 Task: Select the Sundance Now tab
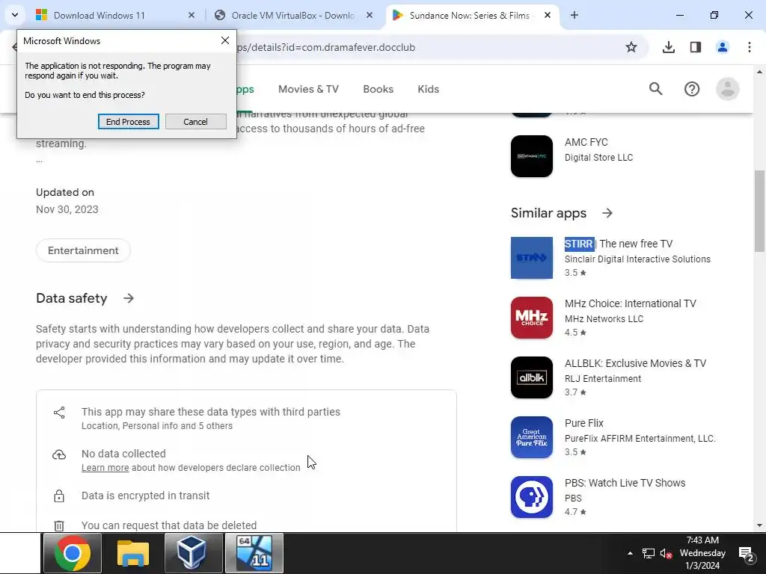click(469, 15)
